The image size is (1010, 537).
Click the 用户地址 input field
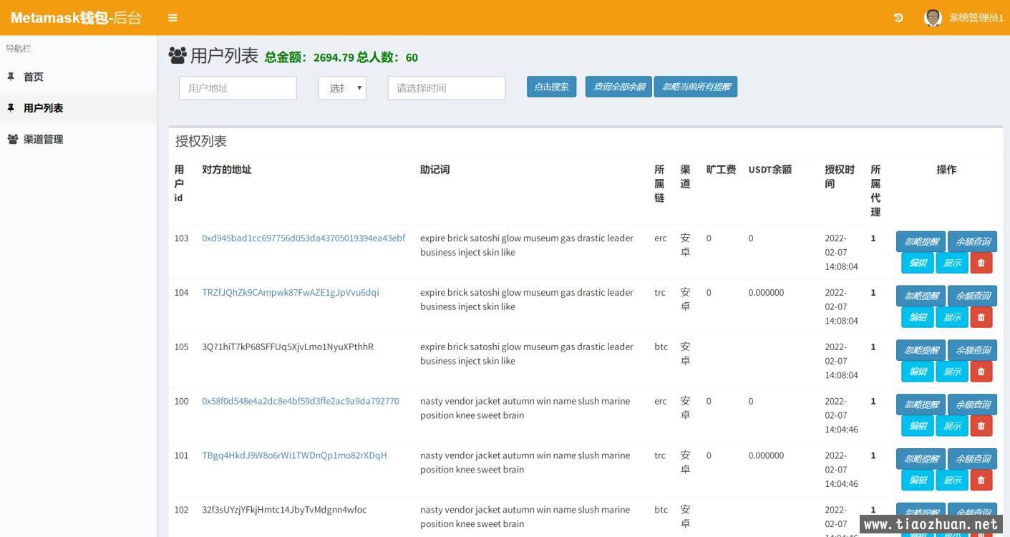tap(238, 88)
